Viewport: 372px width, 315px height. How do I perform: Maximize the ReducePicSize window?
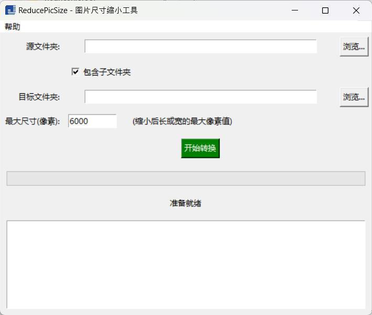click(x=325, y=10)
